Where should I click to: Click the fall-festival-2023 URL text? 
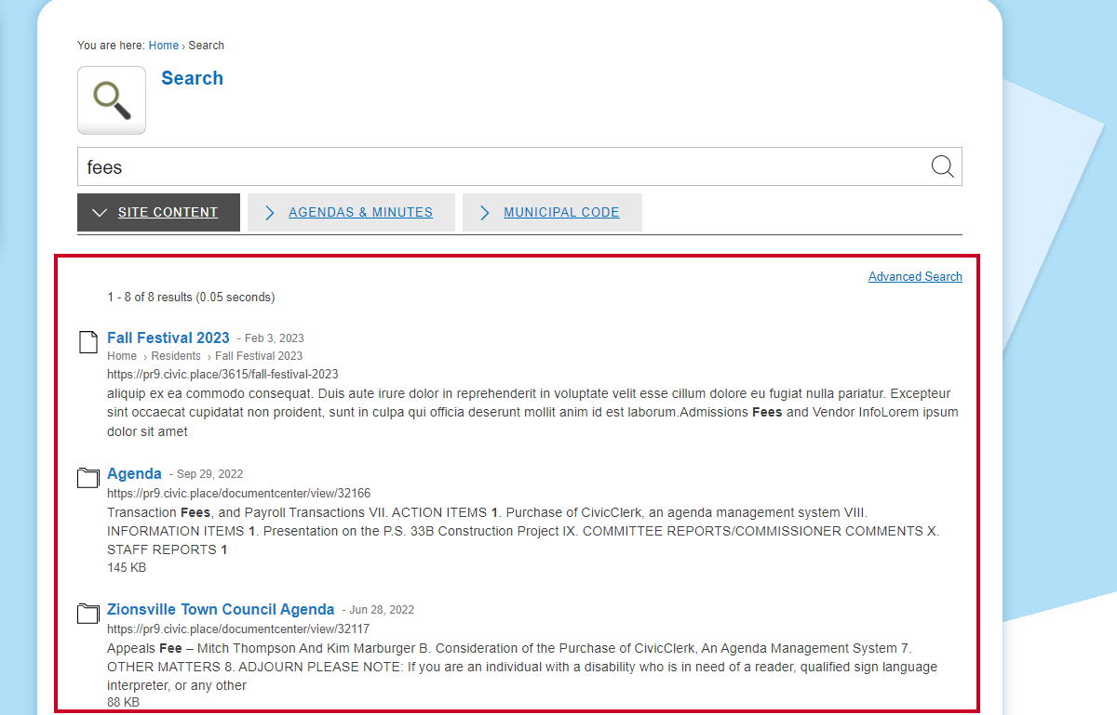tap(222, 375)
